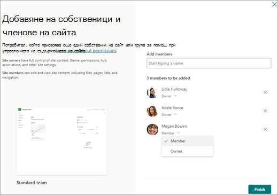
Task: Click the 3 members to be added text
Action: [168, 78]
